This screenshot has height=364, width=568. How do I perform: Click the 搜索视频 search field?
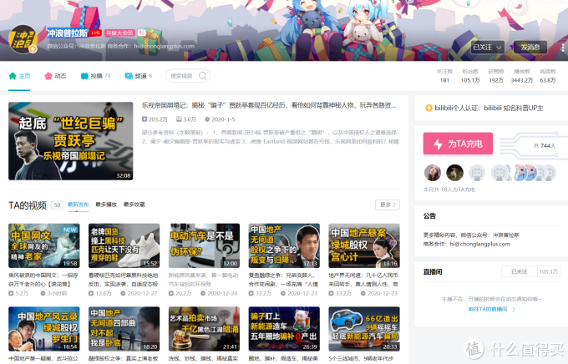[183, 76]
